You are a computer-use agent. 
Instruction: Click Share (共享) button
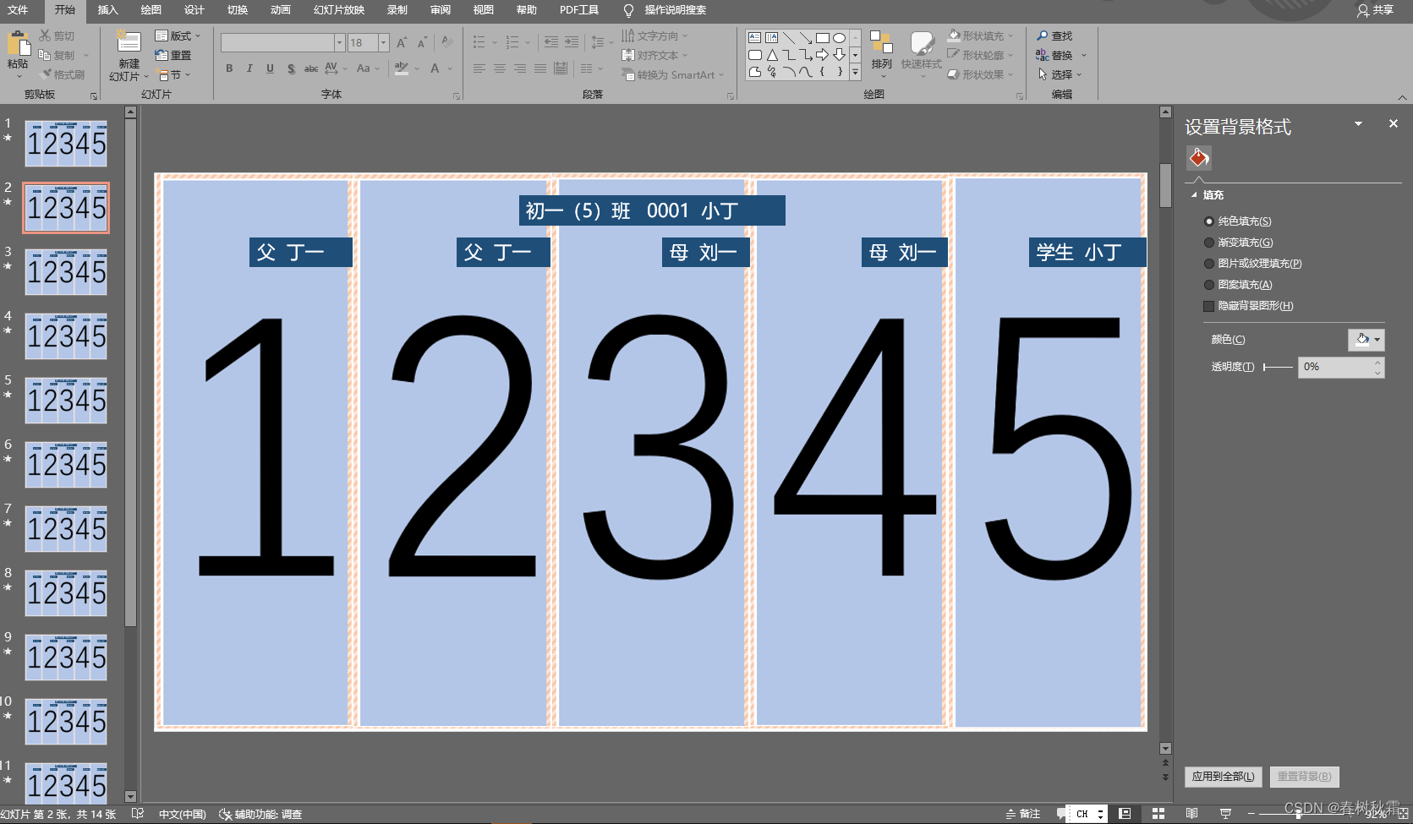coord(1376,10)
